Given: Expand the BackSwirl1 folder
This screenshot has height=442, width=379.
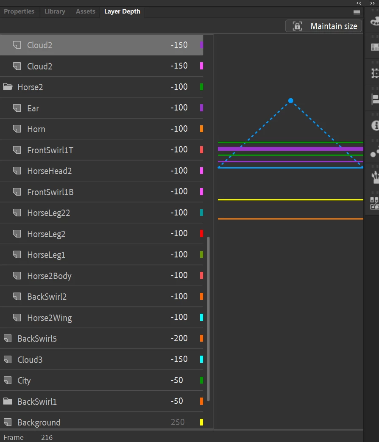Looking at the screenshot, I should pyautogui.click(x=8, y=401).
